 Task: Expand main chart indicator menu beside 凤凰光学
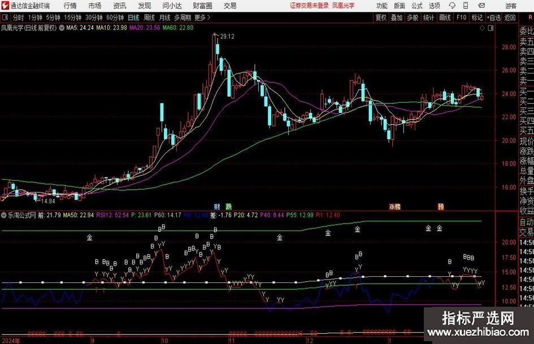coord(61,27)
